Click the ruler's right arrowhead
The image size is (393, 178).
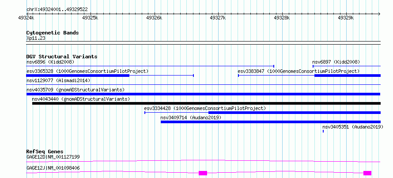pyautogui.click(x=379, y=14)
